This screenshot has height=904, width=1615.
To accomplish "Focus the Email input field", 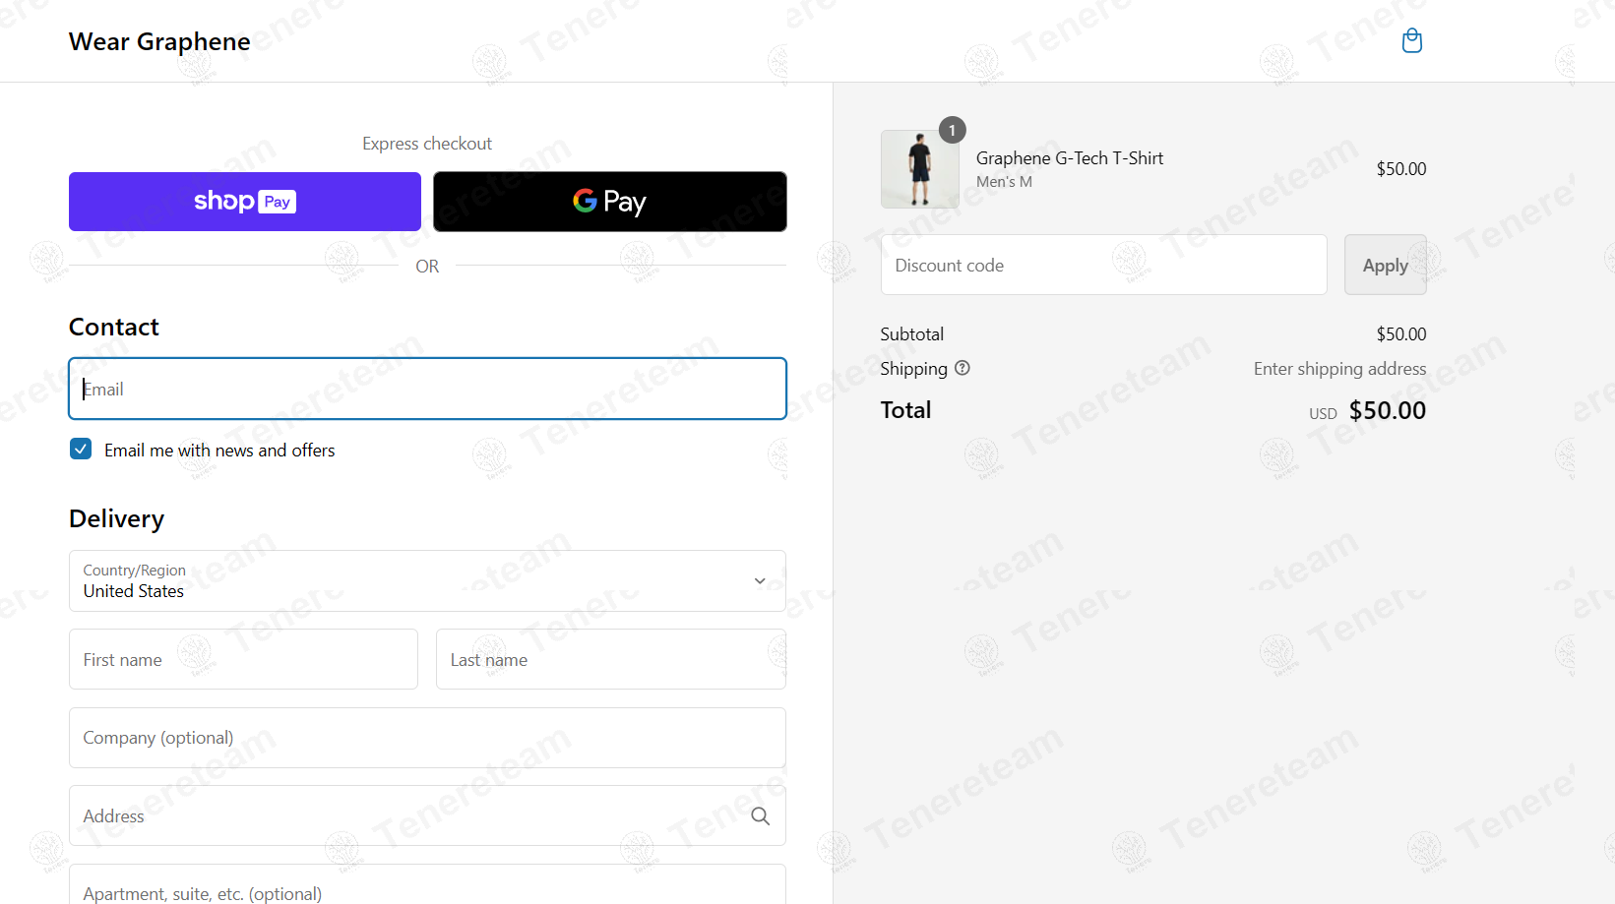I will (427, 389).
